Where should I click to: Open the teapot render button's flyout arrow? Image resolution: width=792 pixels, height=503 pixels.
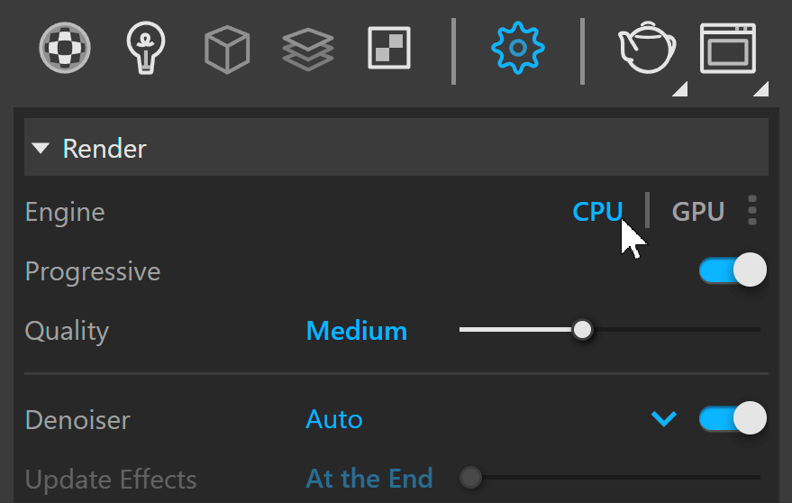(x=680, y=89)
